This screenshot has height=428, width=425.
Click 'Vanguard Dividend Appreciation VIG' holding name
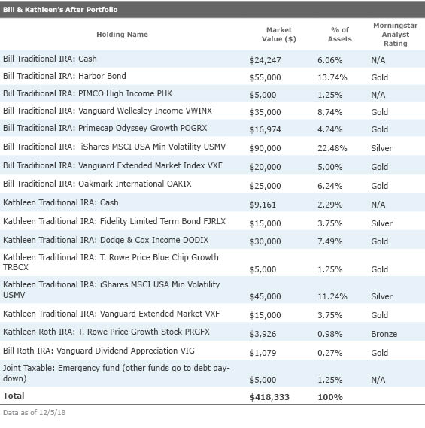click(126, 351)
